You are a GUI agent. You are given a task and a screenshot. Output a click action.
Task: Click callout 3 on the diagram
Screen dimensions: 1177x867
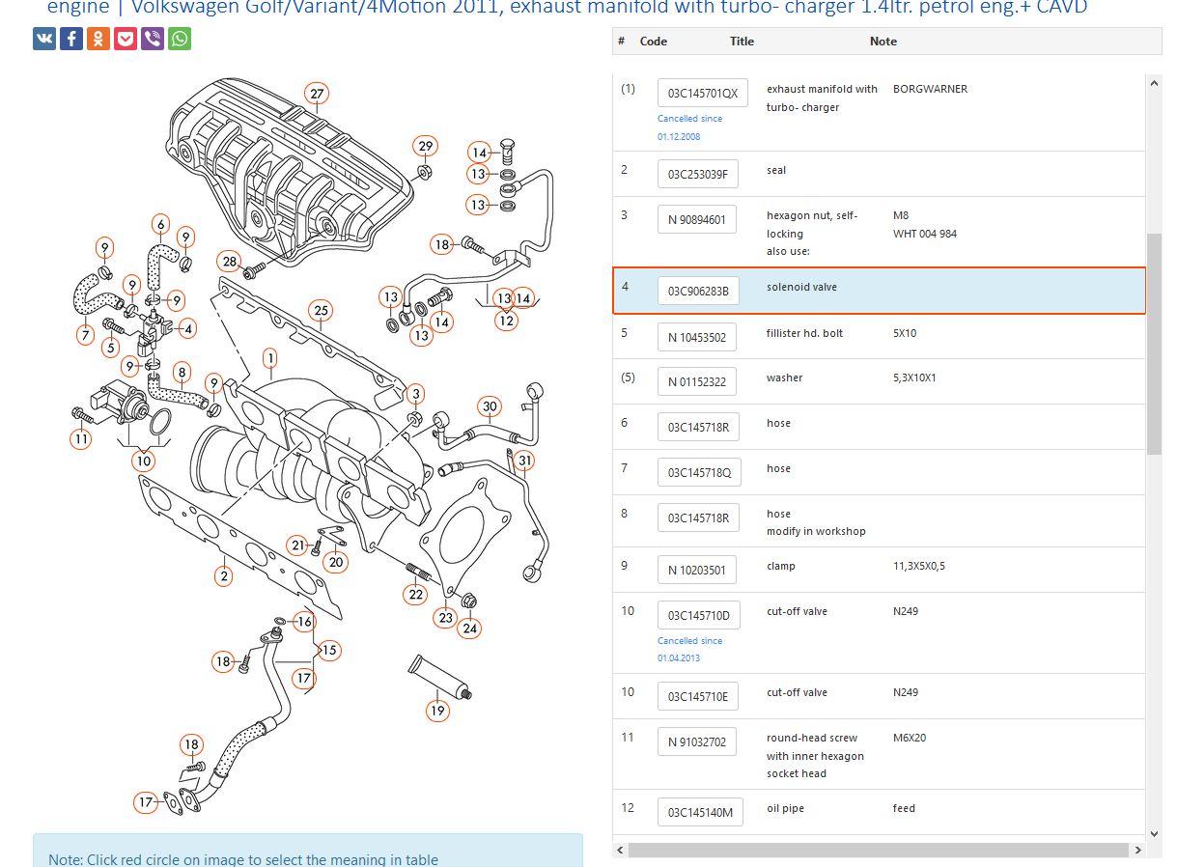click(x=415, y=393)
